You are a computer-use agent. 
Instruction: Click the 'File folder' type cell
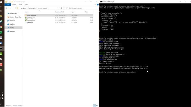(74, 15)
